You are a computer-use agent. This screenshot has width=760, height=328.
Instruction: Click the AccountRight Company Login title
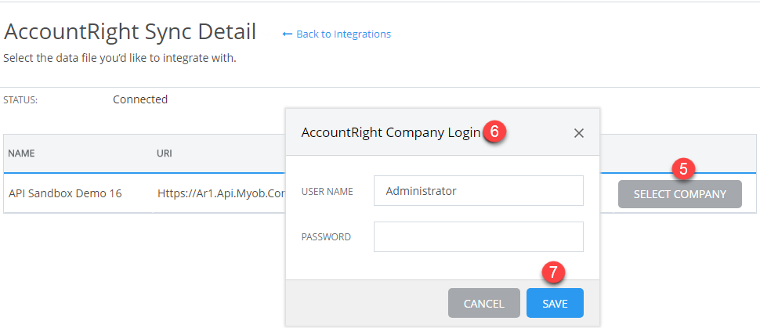[x=391, y=133]
